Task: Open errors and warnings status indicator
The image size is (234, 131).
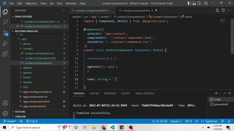Action: click(x=32, y=121)
